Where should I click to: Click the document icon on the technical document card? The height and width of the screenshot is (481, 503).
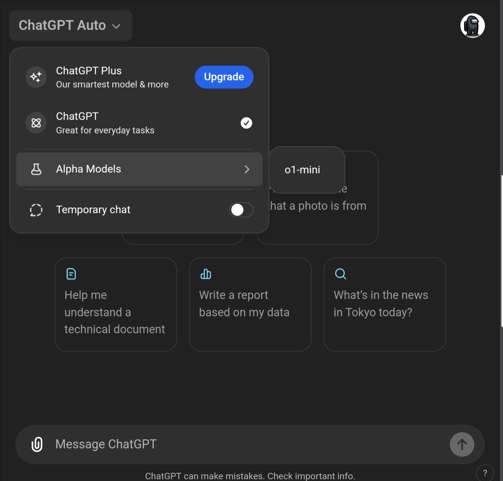coord(71,274)
